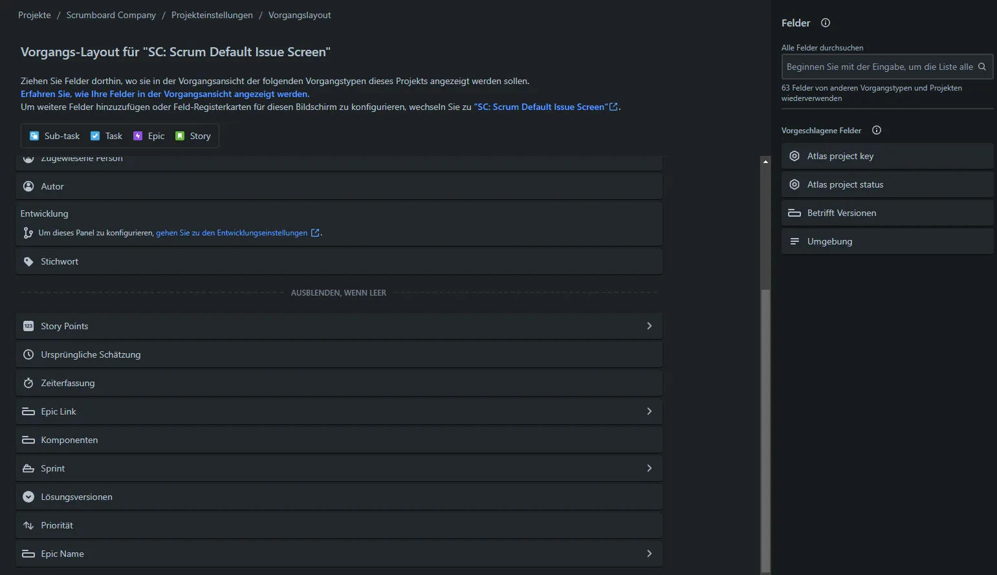The height and width of the screenshot is (575, 997).
Task: Click the Umgebung paragraph icon
Action: [794, 241]
